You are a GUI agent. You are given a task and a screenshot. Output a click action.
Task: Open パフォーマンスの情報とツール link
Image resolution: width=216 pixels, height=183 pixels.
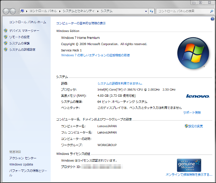click(x=28, y=173)
